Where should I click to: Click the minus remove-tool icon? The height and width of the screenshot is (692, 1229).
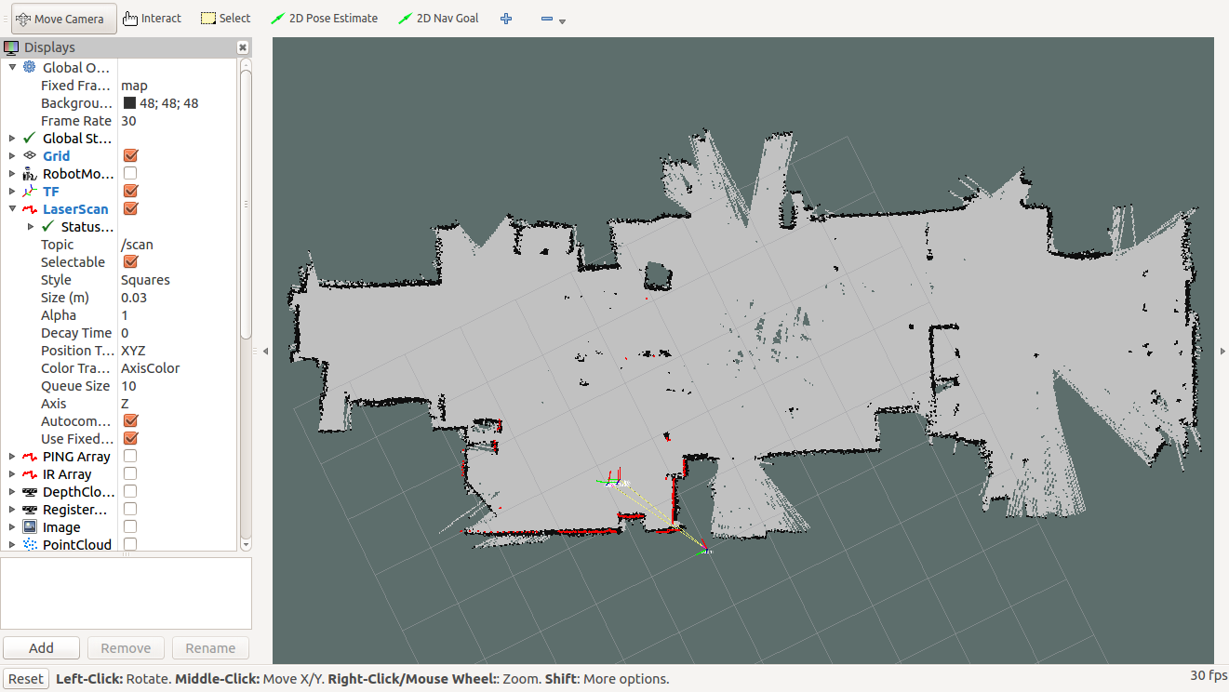coord(547,19)
